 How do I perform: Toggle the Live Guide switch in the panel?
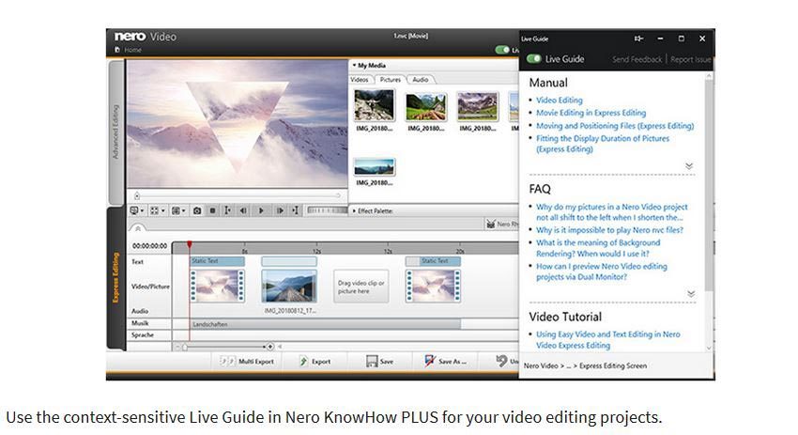click(533, 59)
